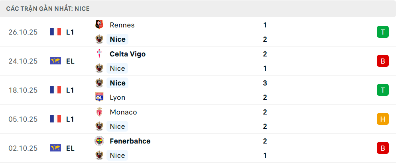Click the L1 league label on 18.10.25
The height and width of the screenshot is (163, 396).
coord(70,90)
